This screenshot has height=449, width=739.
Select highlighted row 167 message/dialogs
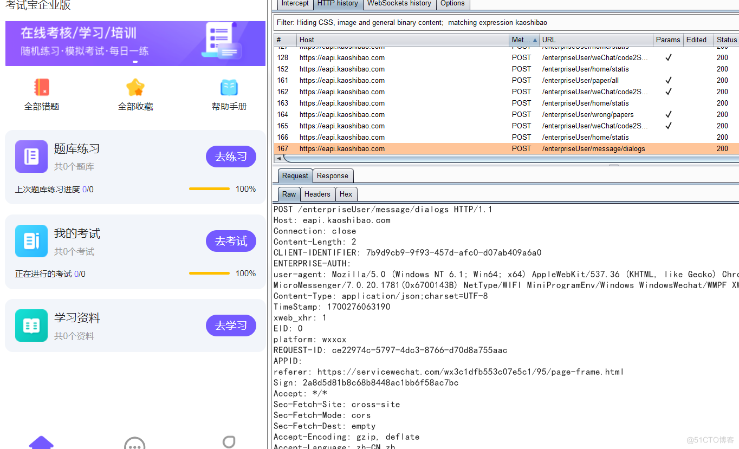(506, 148)
